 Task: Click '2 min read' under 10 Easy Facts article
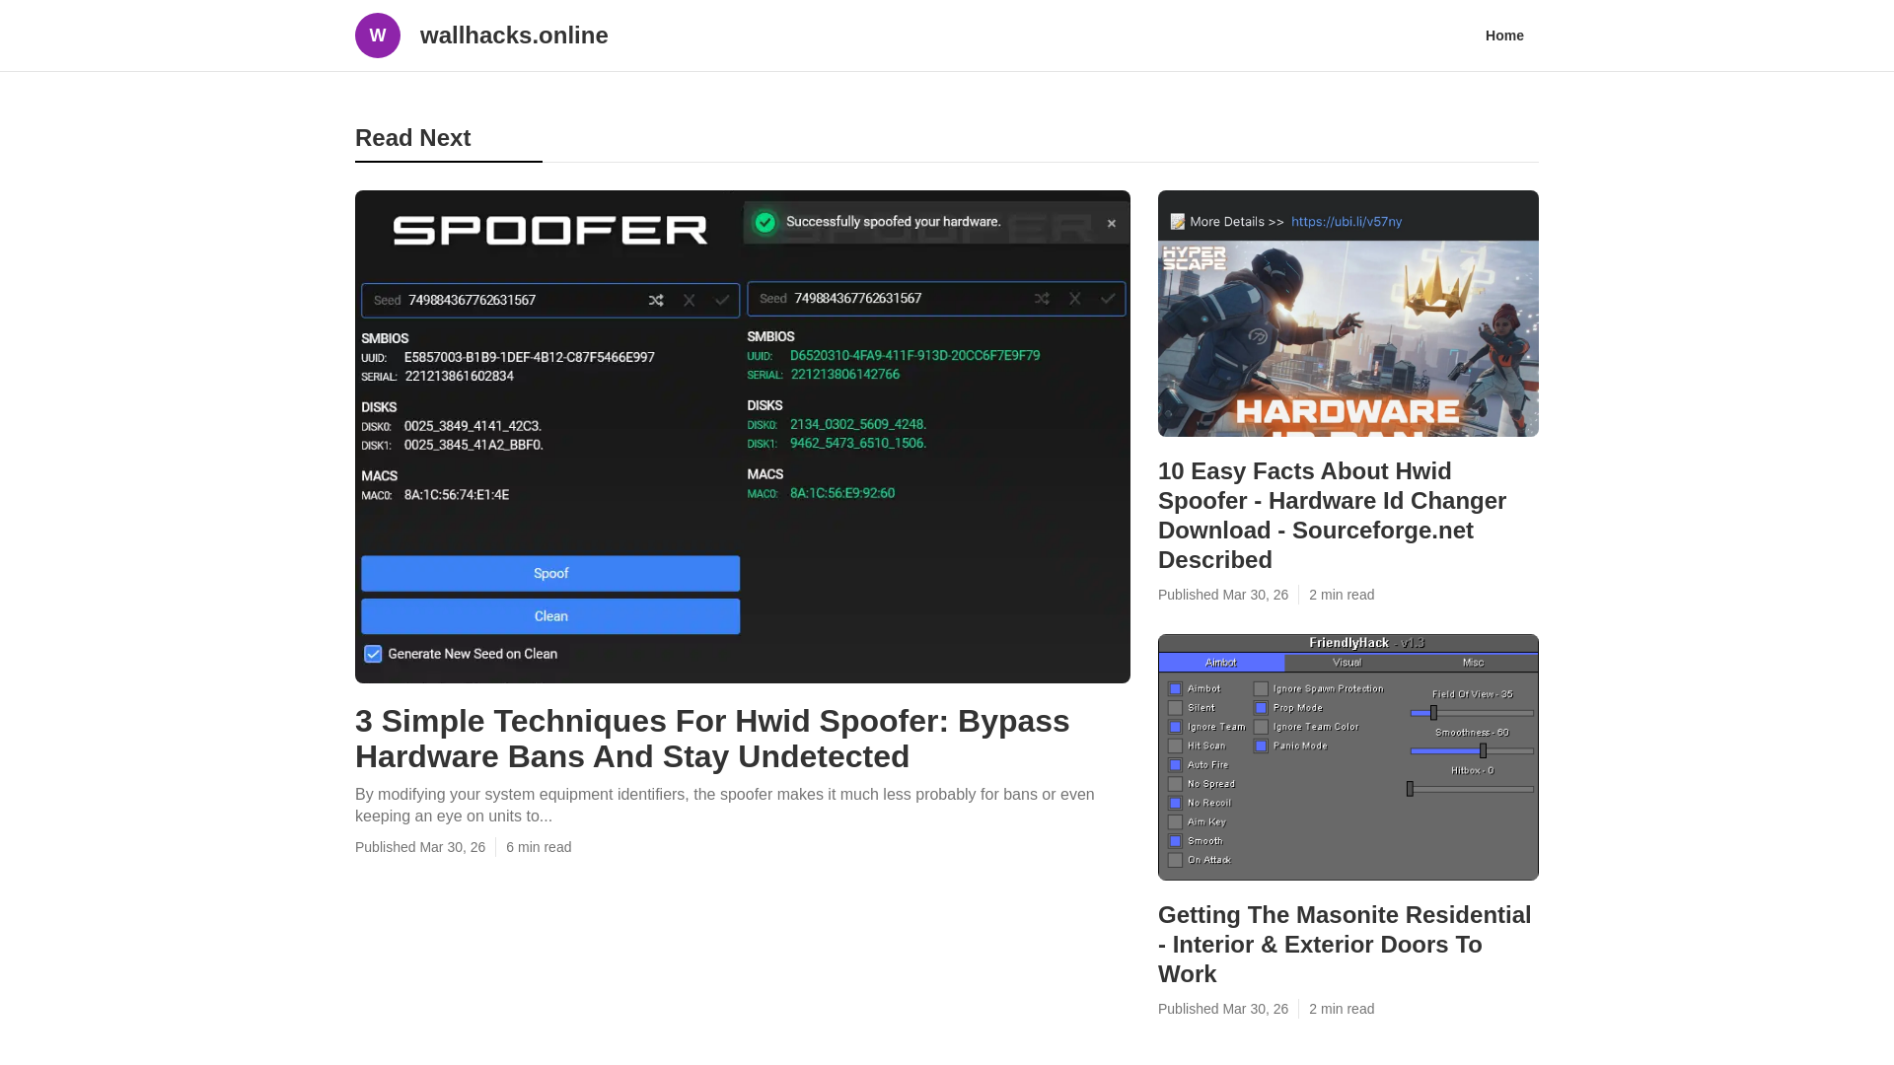(x=1342, y=595)
